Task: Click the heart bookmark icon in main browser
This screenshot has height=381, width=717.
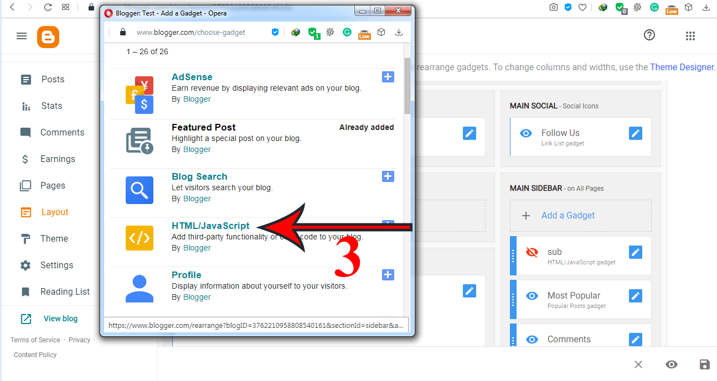Action: [582, 7]
